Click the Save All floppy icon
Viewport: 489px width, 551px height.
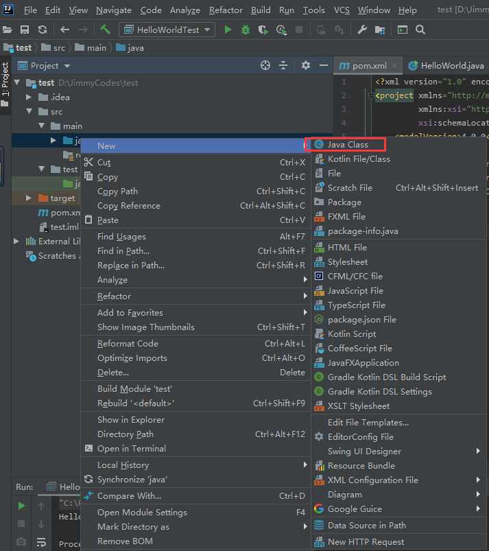pos(25,30)
